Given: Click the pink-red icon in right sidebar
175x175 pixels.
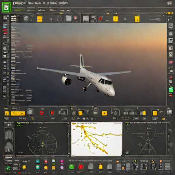Looking at the screenshot, I should tap(171, 62).
